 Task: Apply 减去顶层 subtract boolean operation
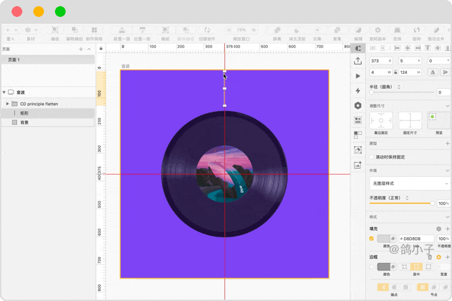(297, 30)
